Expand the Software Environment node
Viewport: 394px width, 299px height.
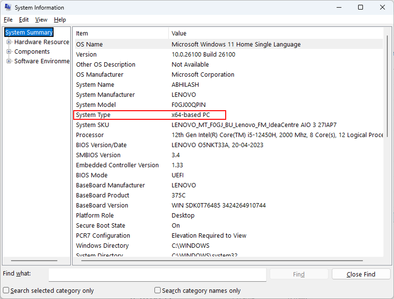(9, 61)
